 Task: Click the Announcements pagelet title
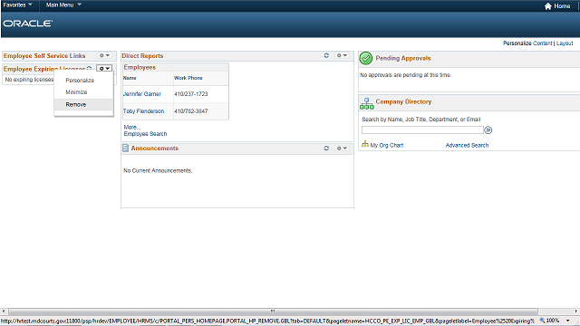click(x=155, y=149)
